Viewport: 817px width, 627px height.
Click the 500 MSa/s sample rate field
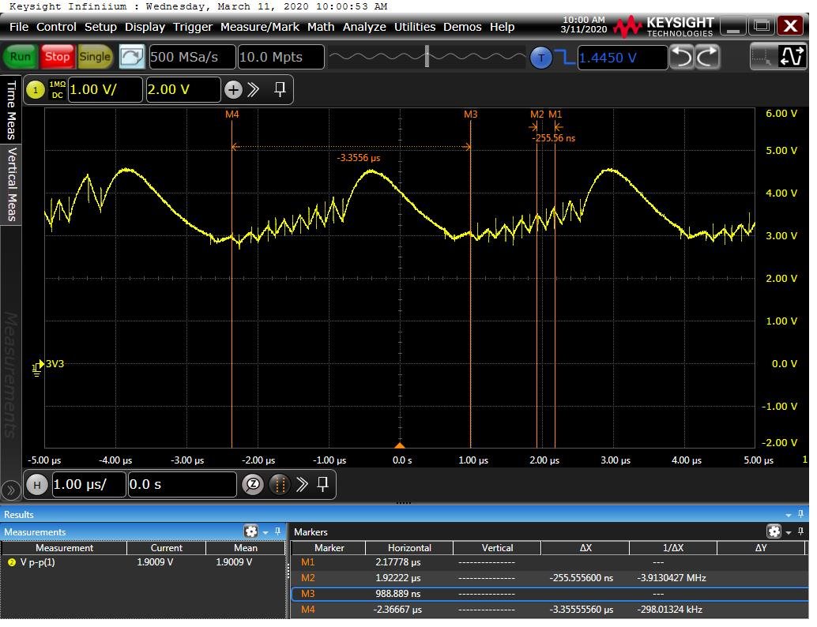[x=192, y=57]
